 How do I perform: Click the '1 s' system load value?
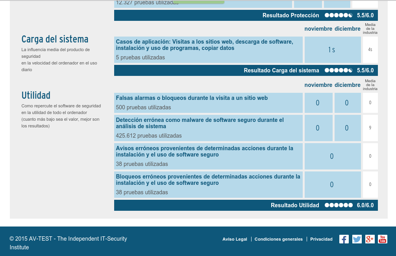point(331,50)
